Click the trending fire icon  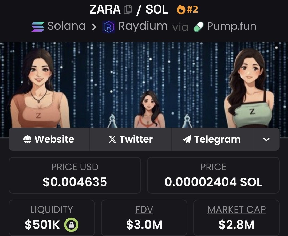(x=181, y=10)
